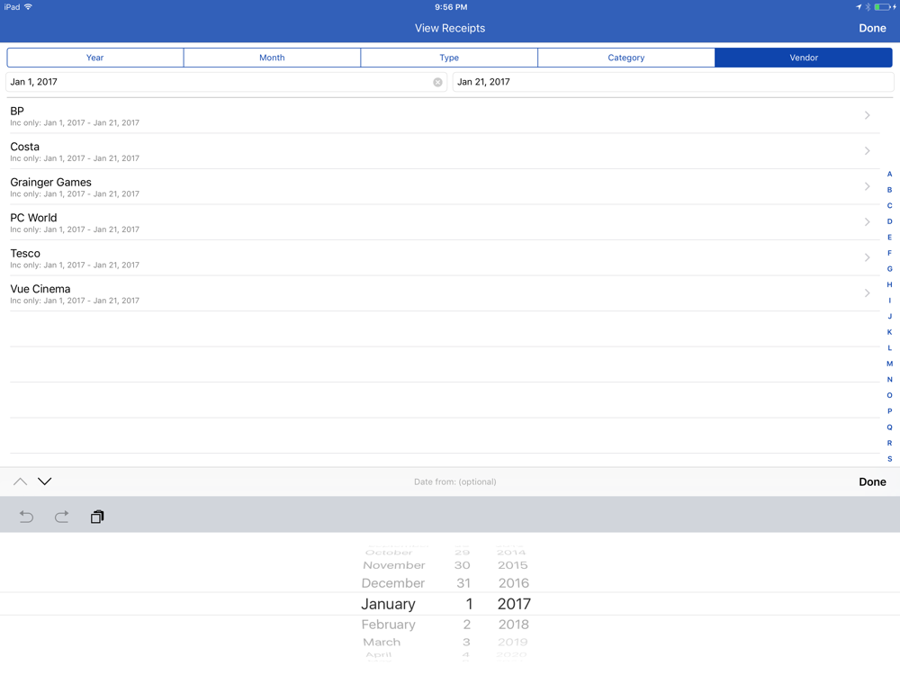The width and height of the screenshot is (900, 675).
Task: Pick 2018 in the year wheel
Action: point(514,625)
